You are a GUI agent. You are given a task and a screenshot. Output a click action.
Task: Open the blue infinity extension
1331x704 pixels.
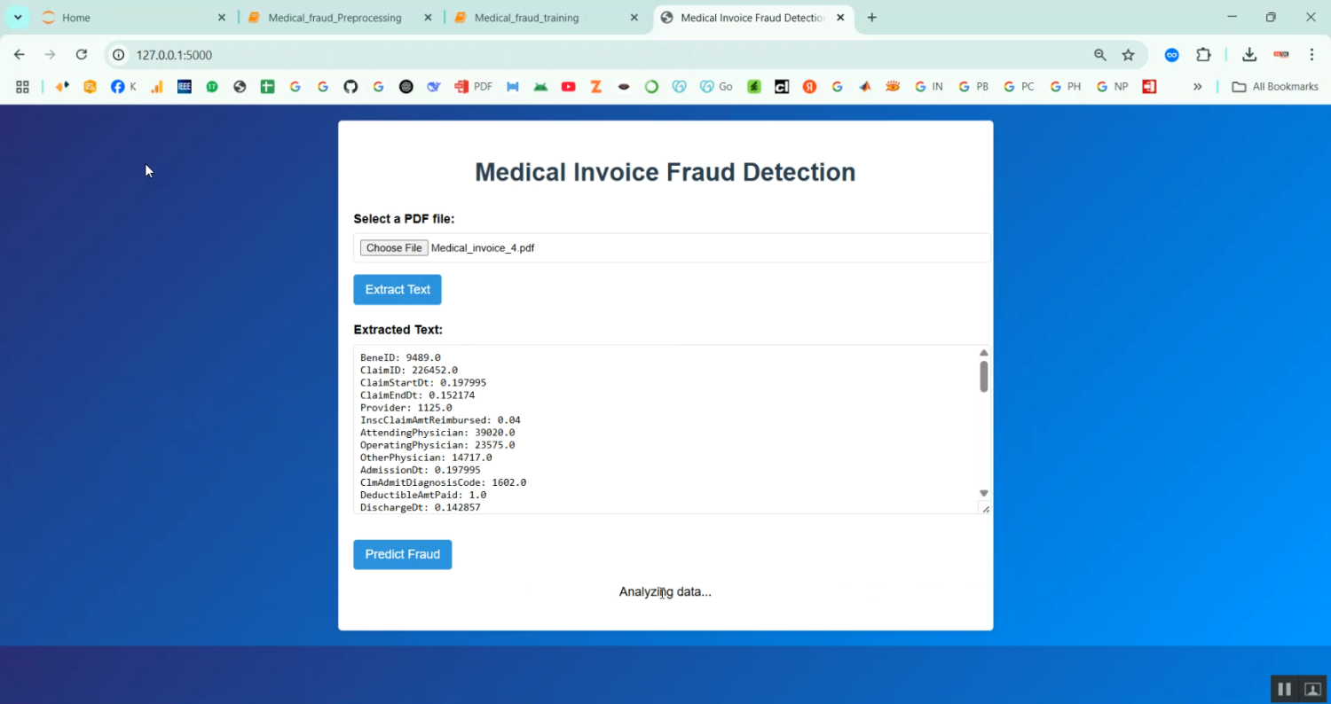pos(1172,55)
